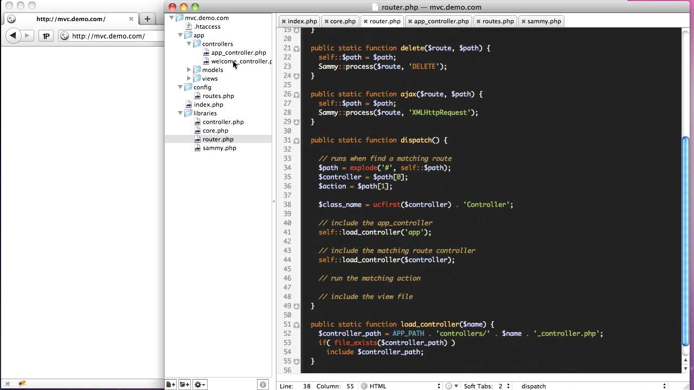
Task: Click the folder icon of mvc.demo.com
Action: [180, 18]
